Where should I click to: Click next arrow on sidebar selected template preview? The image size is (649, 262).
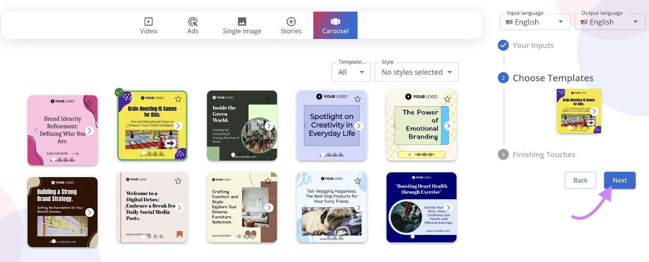click(594, 112)
